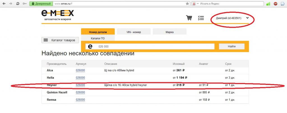This screenshot has width=287, height=113.
Task: Select the Номер детали tab
Action: tap(98, 32)
